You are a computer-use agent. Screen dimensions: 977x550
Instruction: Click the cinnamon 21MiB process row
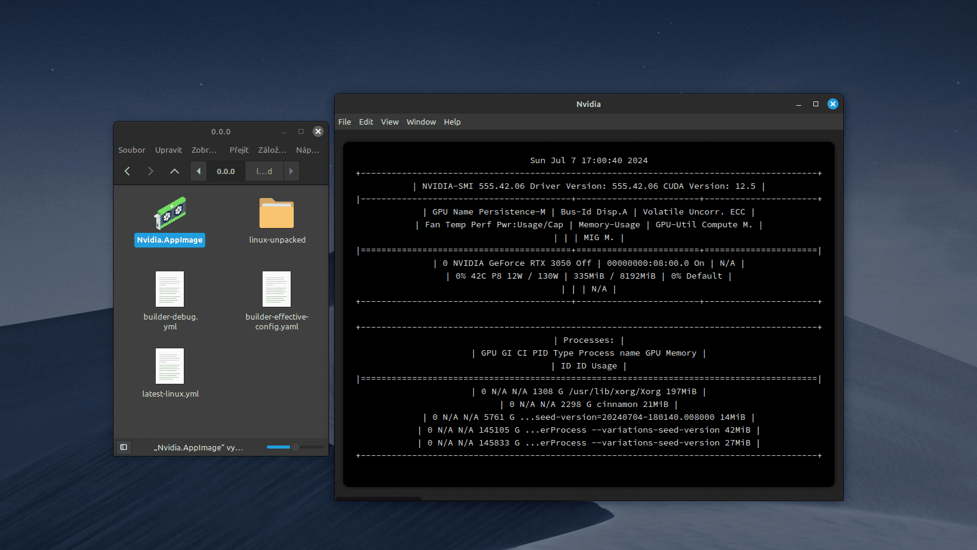tap(589, 405)
